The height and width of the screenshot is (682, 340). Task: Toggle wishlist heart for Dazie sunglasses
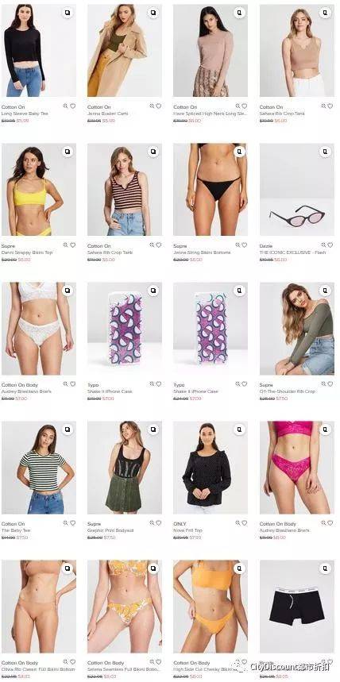click(x=330, y=245)
